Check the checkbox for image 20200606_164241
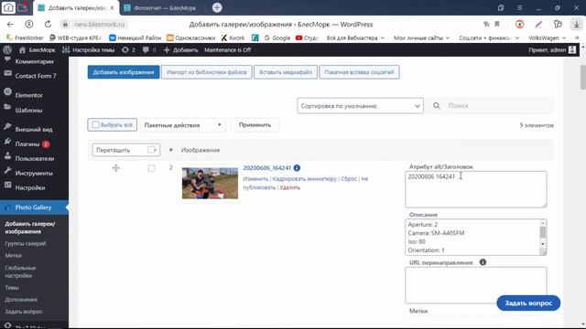This screenshot has width=586, height=329. (151, 168)
